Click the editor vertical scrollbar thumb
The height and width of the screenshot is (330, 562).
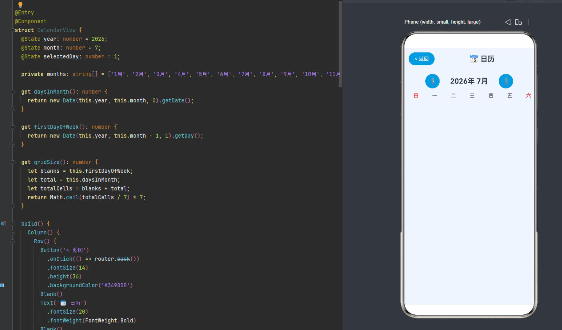pyautogui.click(x=340, y=44)
